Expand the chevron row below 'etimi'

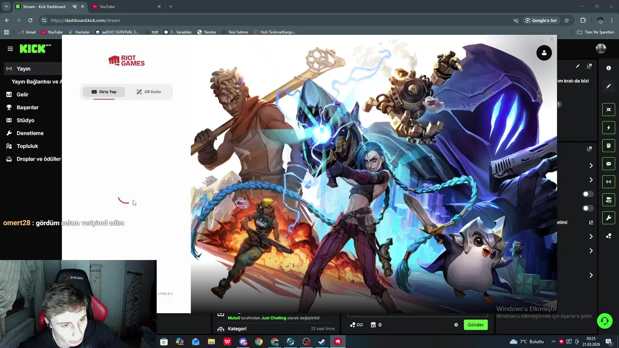tap(591, 236)
